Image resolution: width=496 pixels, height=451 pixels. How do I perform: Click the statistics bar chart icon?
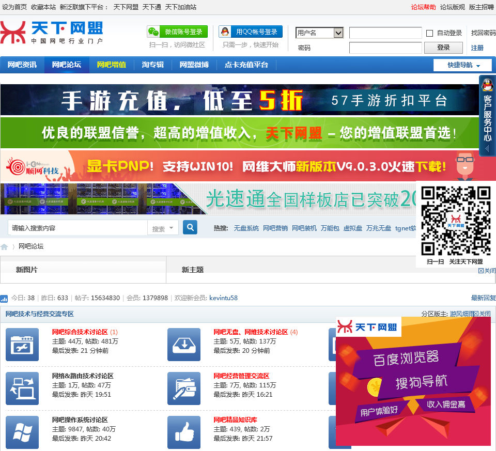click(x=4, y=298)
